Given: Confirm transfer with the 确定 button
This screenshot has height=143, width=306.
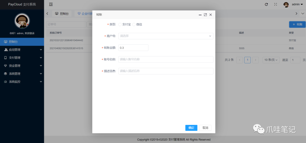Looking at the screenshot, I should 191,128.
